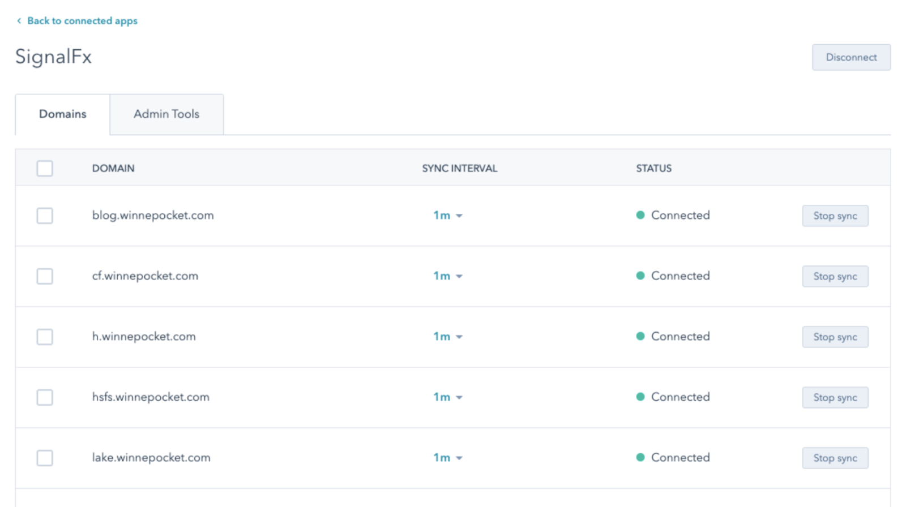Select the Domains tab
Screen dimensions: 906x507
[62, 114]
